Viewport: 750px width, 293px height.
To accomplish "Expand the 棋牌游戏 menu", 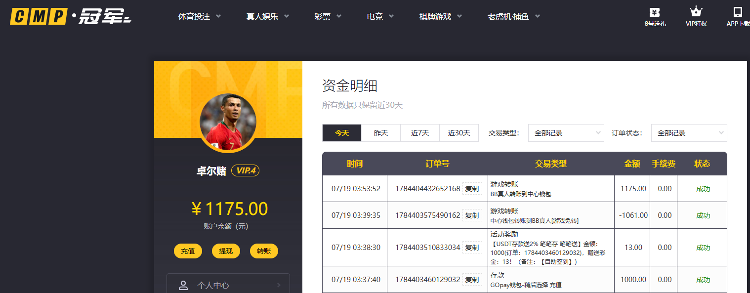I will [441, 16].
